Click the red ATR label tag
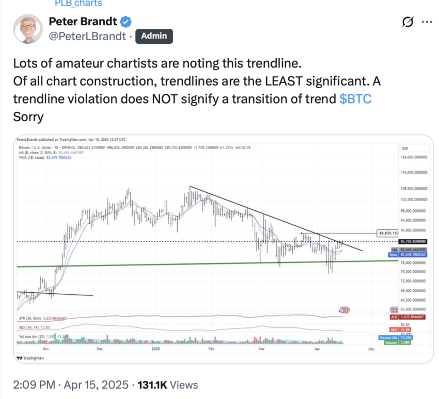 point(407,317)
